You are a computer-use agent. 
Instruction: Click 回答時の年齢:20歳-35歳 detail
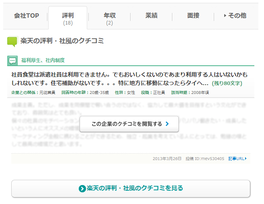(85, 93)
